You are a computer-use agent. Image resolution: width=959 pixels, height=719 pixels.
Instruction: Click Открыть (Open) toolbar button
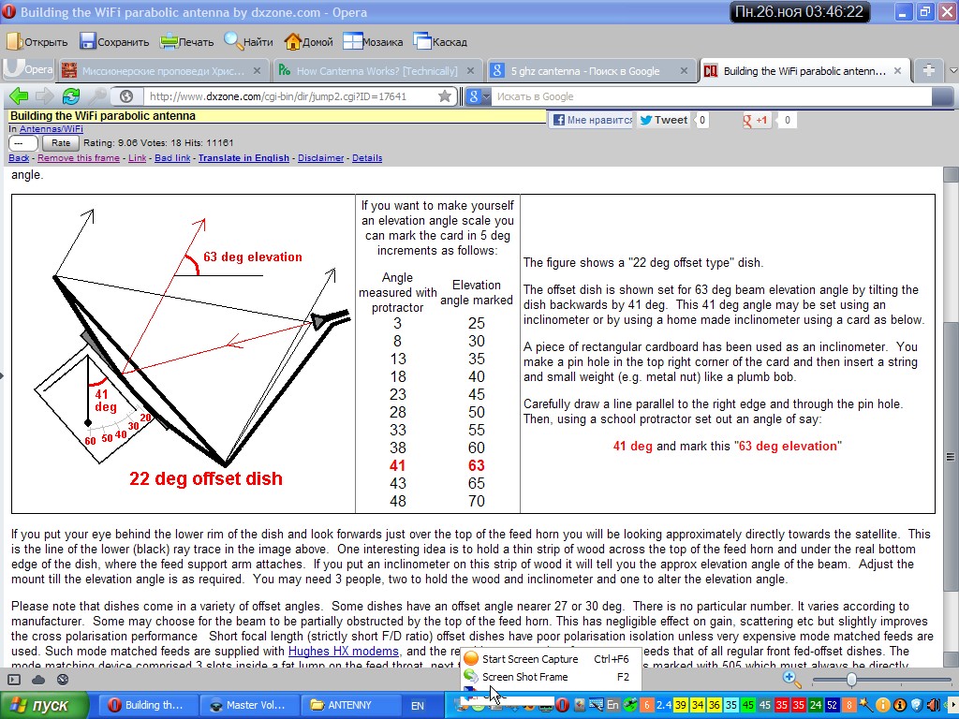37,41
